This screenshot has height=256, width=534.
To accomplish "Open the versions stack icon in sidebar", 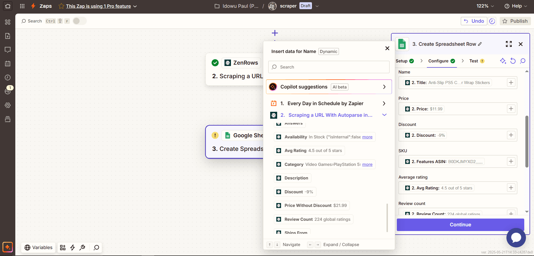I will click(x=8, y=119).
